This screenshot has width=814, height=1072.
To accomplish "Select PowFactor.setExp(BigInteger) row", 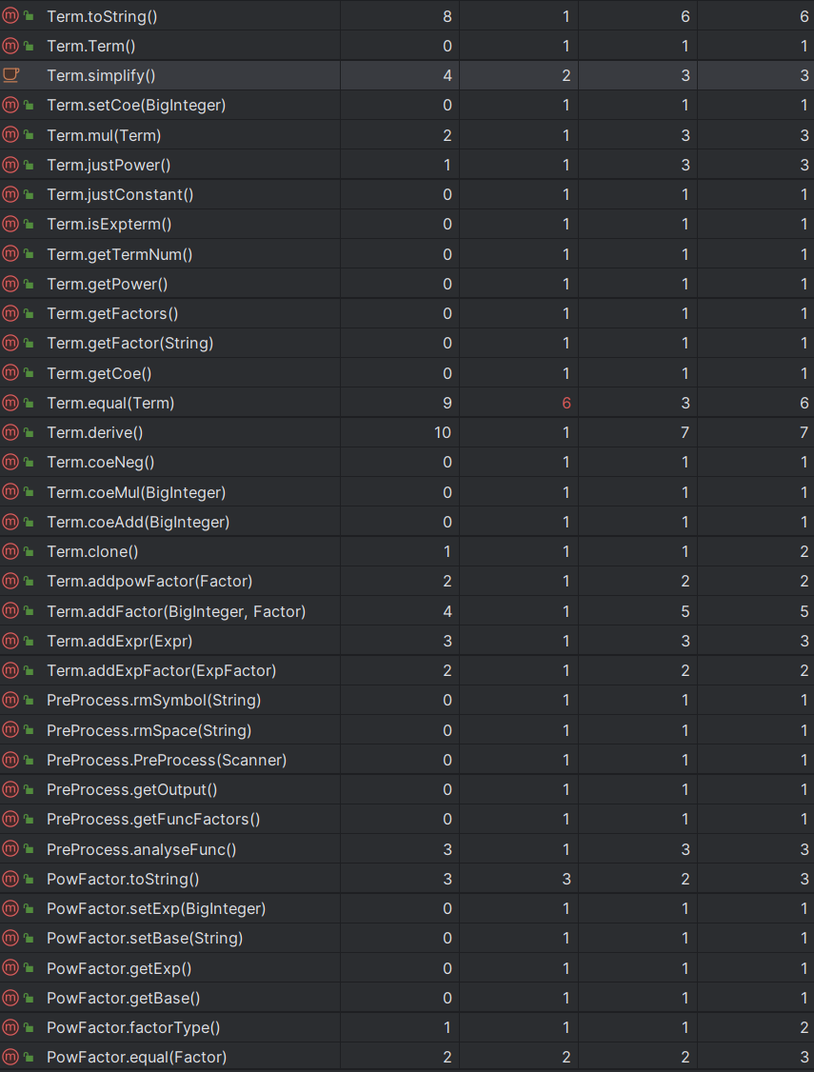I will click(407, 908).
